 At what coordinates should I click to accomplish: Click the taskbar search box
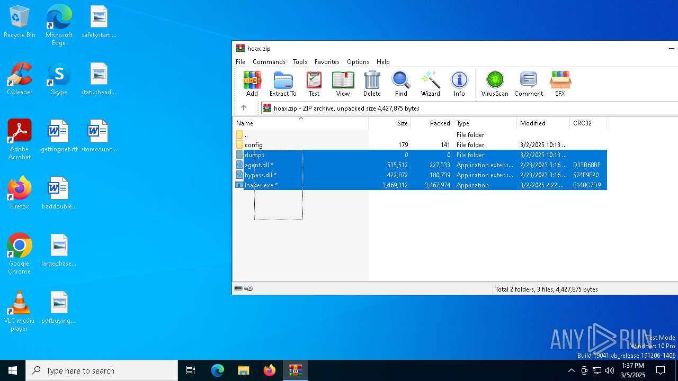click(102, 370)
